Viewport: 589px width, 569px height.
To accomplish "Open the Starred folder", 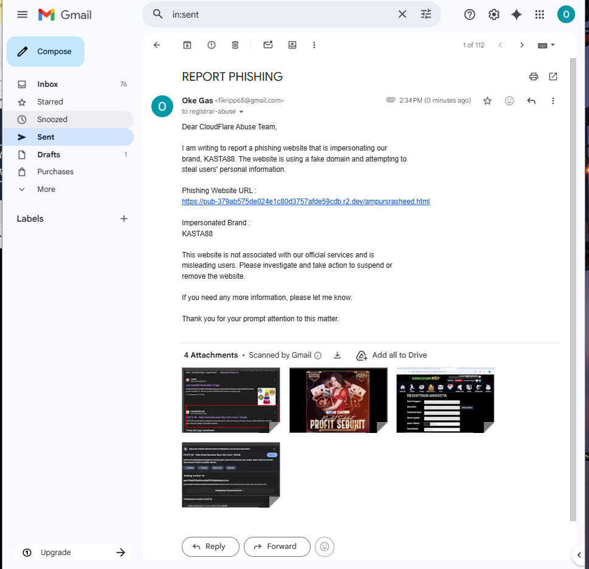I will click(x=67, y=101).
